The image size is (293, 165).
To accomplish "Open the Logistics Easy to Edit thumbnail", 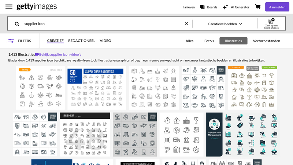I will click(x=252, y=88).
